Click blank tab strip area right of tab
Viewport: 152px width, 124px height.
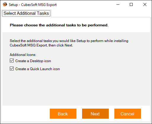point(101,13)
